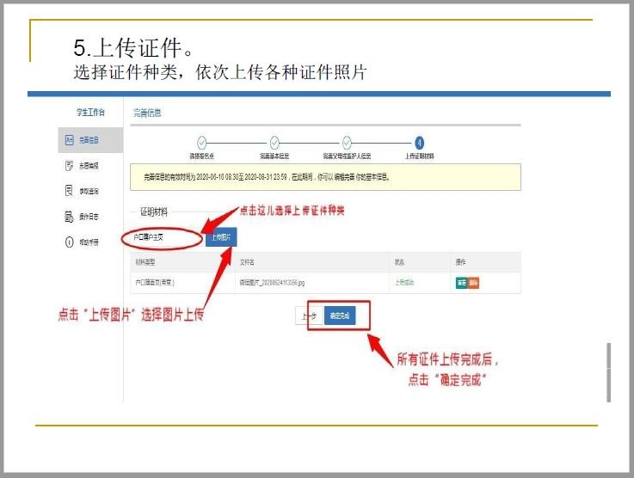
Task: Click the 上一步 button
Action: tap(310, 316)
